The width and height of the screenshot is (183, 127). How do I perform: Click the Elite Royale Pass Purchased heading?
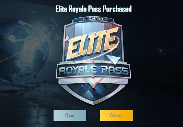pos(94,9)
